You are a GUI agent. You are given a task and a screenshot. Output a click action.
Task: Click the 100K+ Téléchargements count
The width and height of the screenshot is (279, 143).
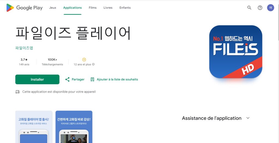coord(52,62)
